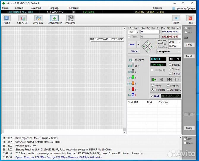Click into the Start LBA input field

click(x=150, y=32)
